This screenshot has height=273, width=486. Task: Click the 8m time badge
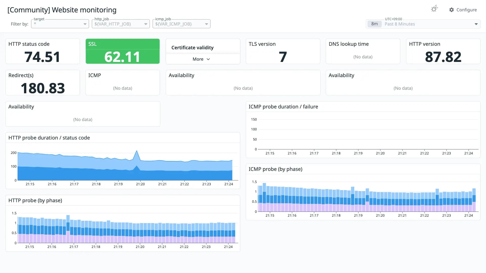click(374, 24)
